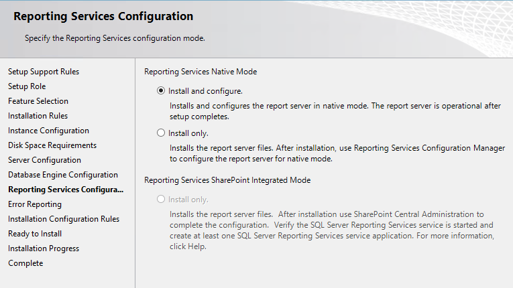Go to Error Reporting step

[35, 204]
